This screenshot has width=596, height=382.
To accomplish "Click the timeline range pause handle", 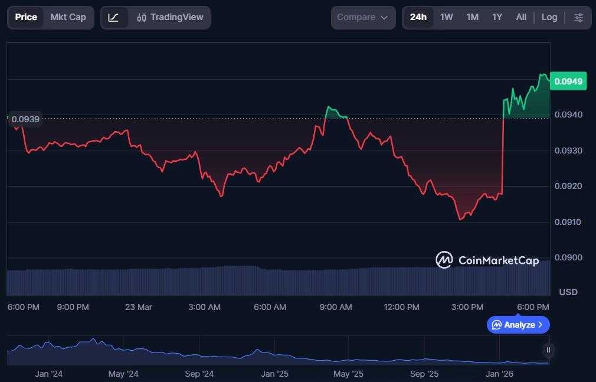I will (548, 350).
